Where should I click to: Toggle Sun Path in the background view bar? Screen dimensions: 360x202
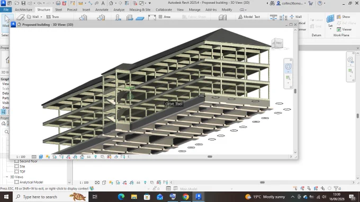point(111,182)
